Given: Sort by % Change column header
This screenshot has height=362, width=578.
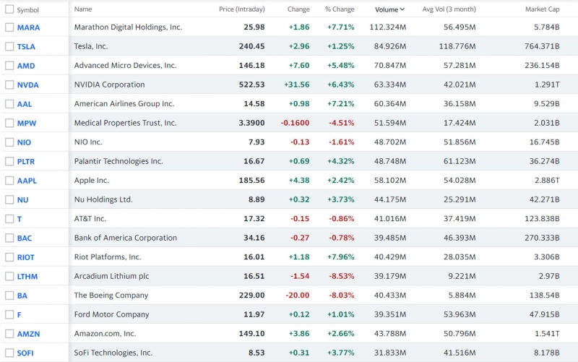Looking at the screenshot, I should tap(340, 9).
